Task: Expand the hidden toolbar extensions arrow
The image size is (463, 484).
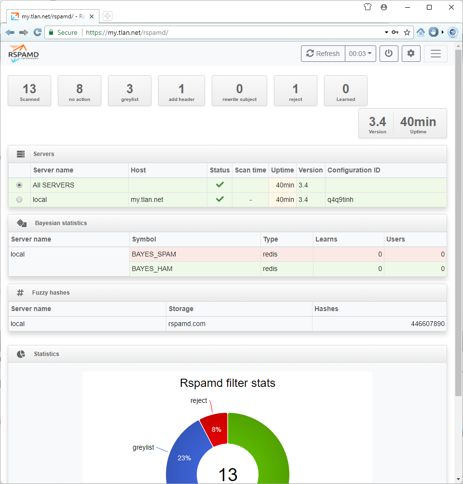Action: coord(443,32)
